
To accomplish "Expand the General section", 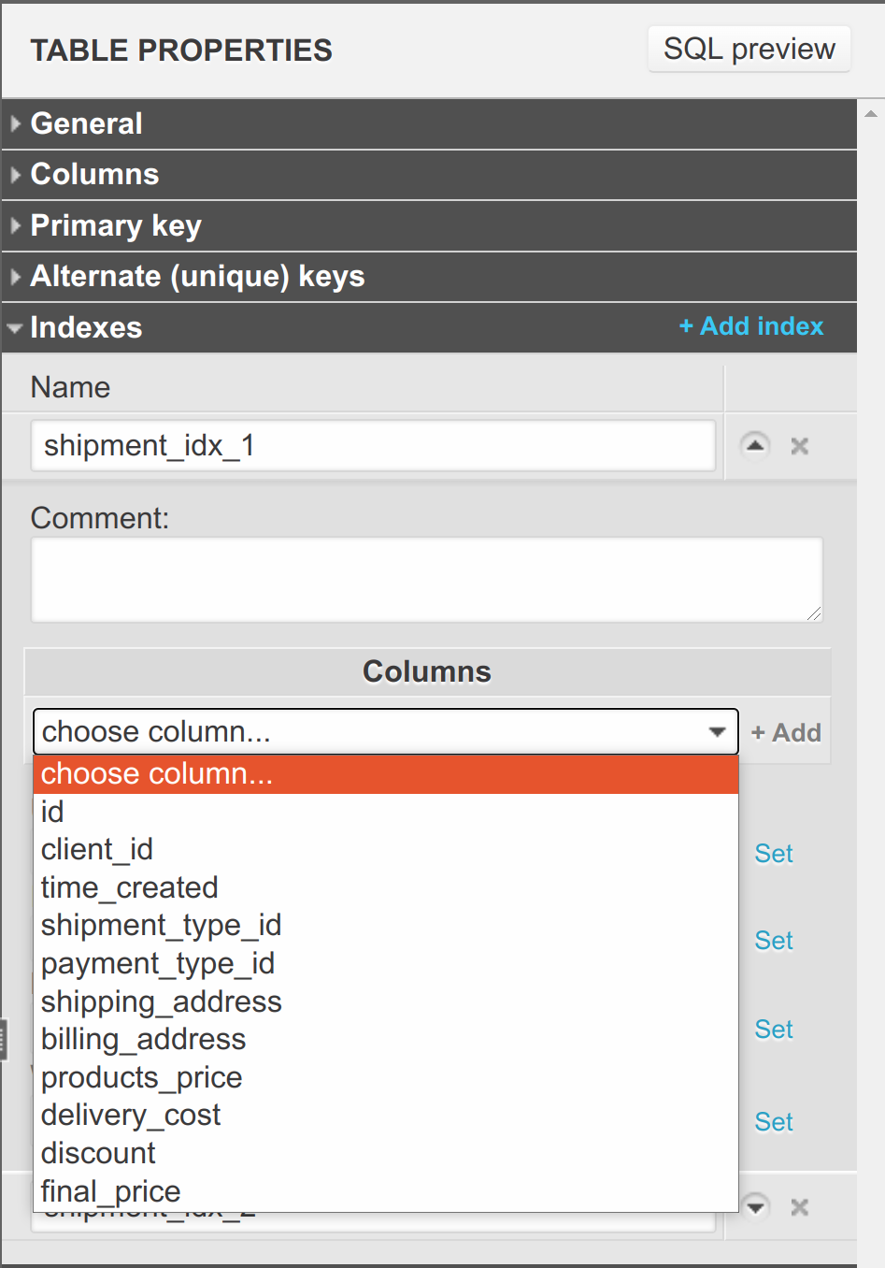I will click(86, 123).
